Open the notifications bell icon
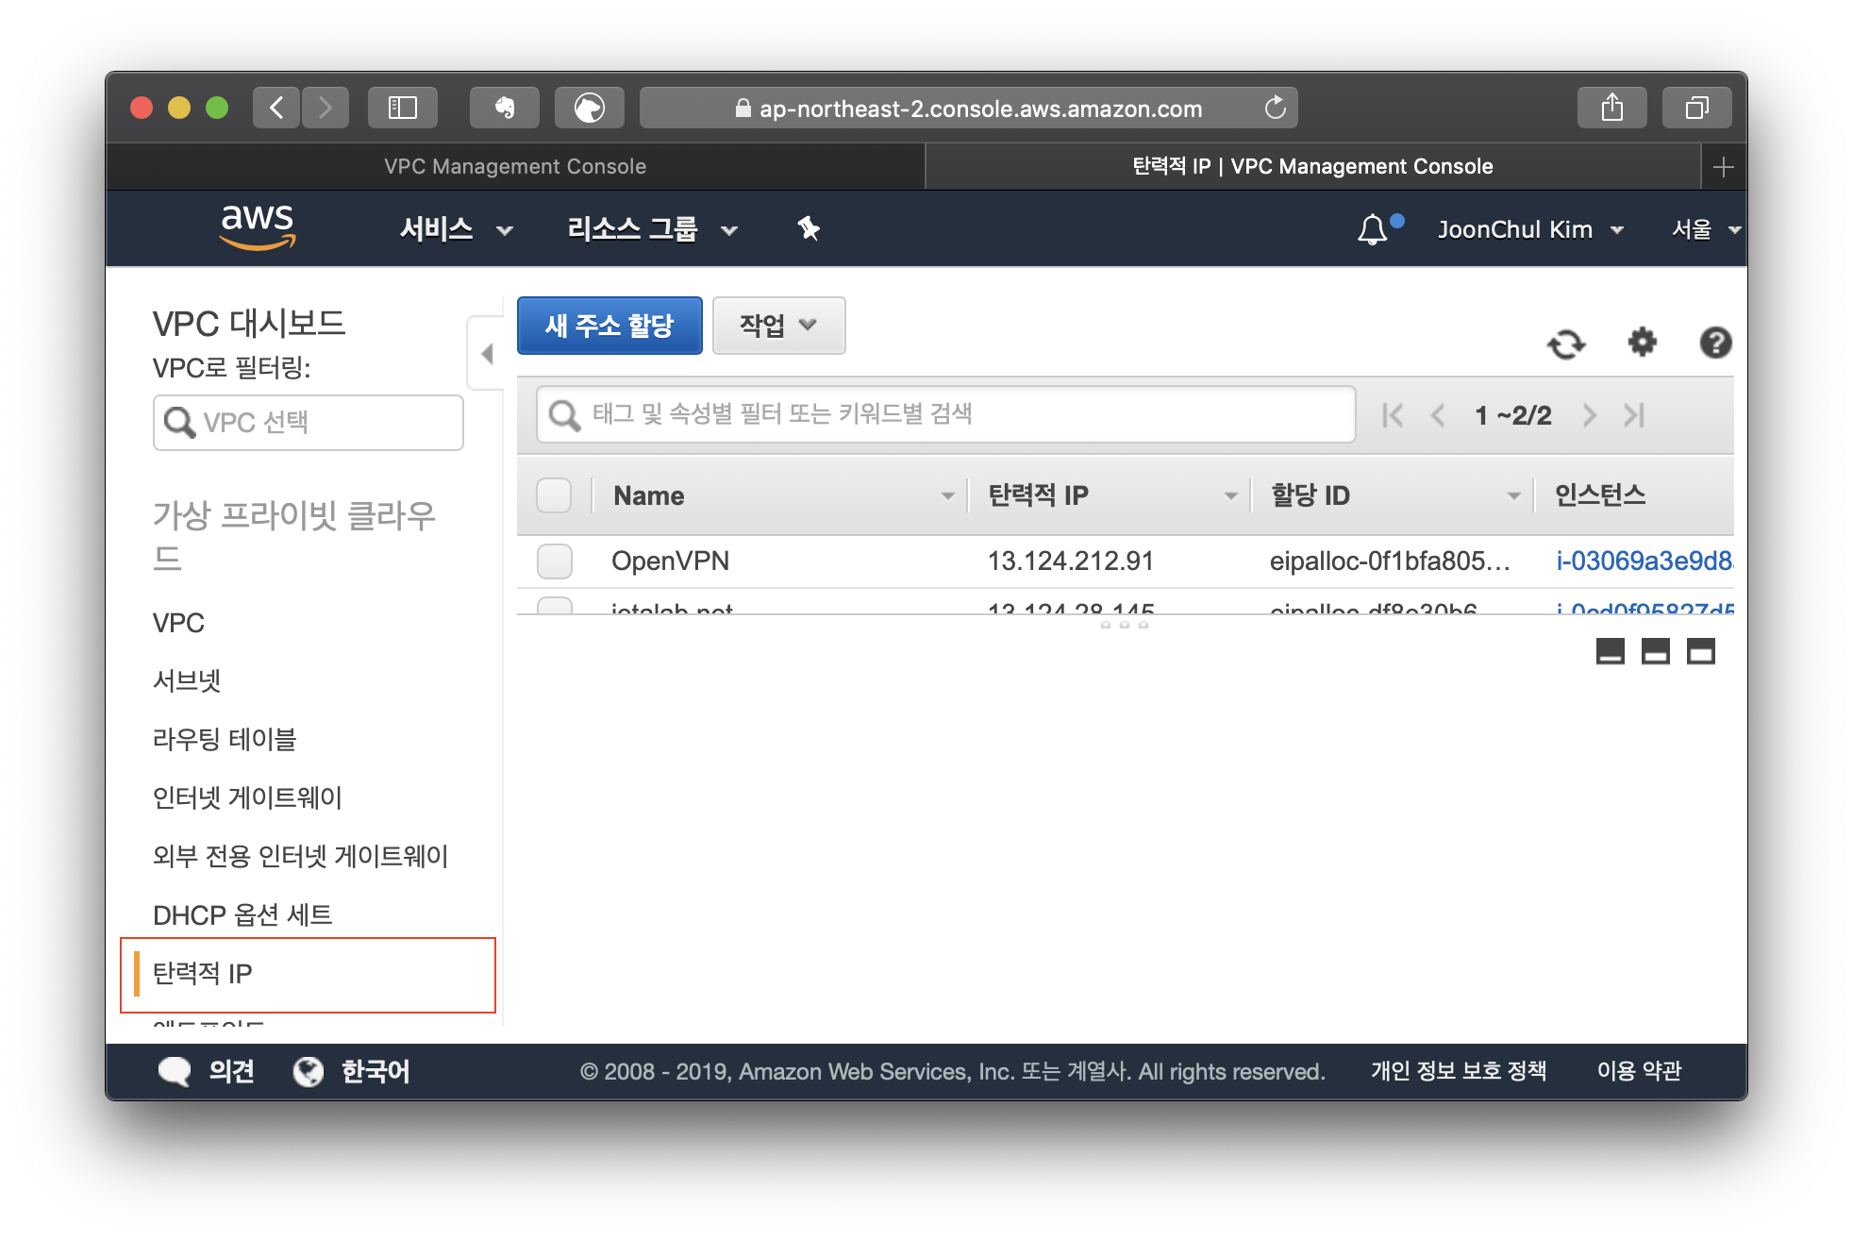The height and width of the screenshot is (1240, 1853). (1373, 229)
